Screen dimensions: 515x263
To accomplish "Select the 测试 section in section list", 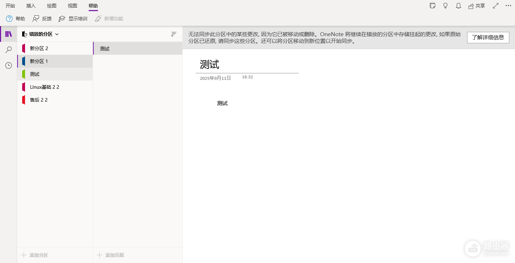I will pos(55,74).
